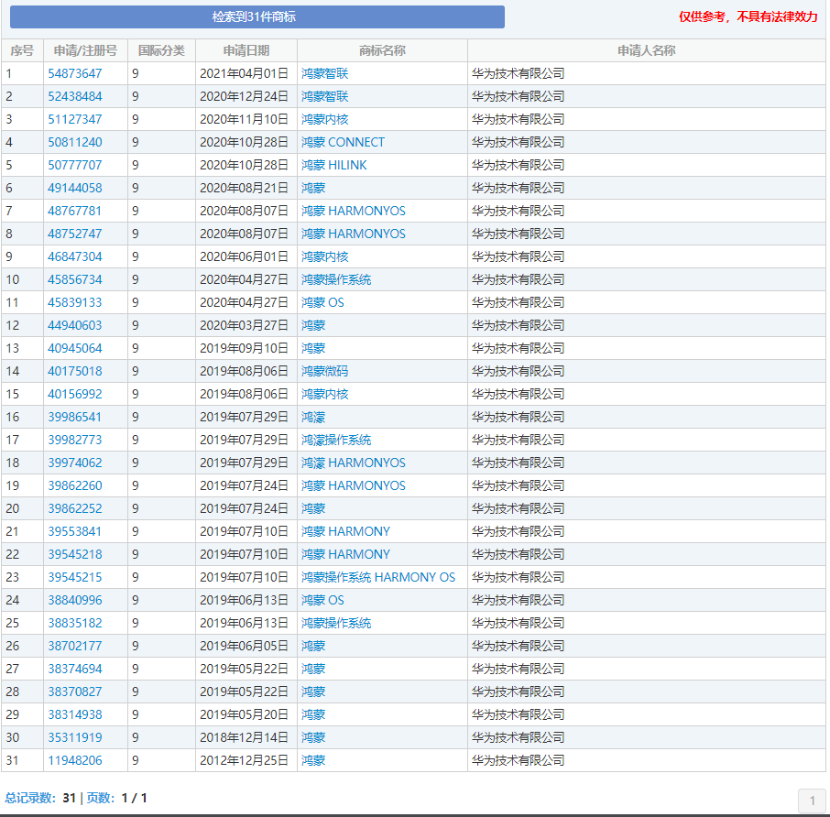Open 鸿蒙操作系统 trademark in row 10
This screenshot has width=830, height=817.
[336, 279]
